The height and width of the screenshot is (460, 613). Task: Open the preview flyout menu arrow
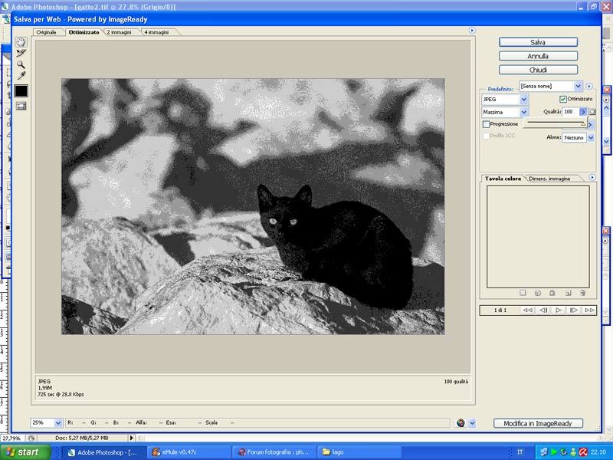pyautogui.click(x=472, y=31)
